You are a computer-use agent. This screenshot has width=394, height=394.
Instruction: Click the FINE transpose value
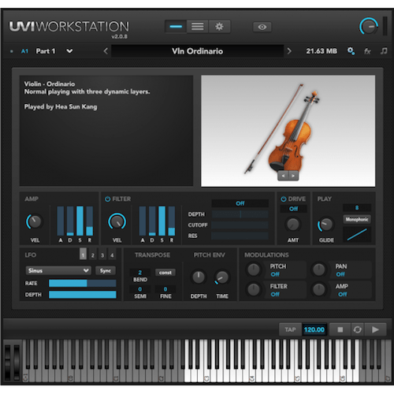click(x=165, y=289)
